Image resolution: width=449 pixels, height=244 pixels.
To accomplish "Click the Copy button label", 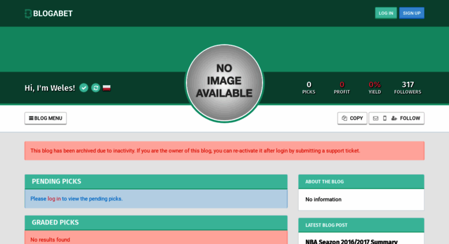I will (356, 118).
